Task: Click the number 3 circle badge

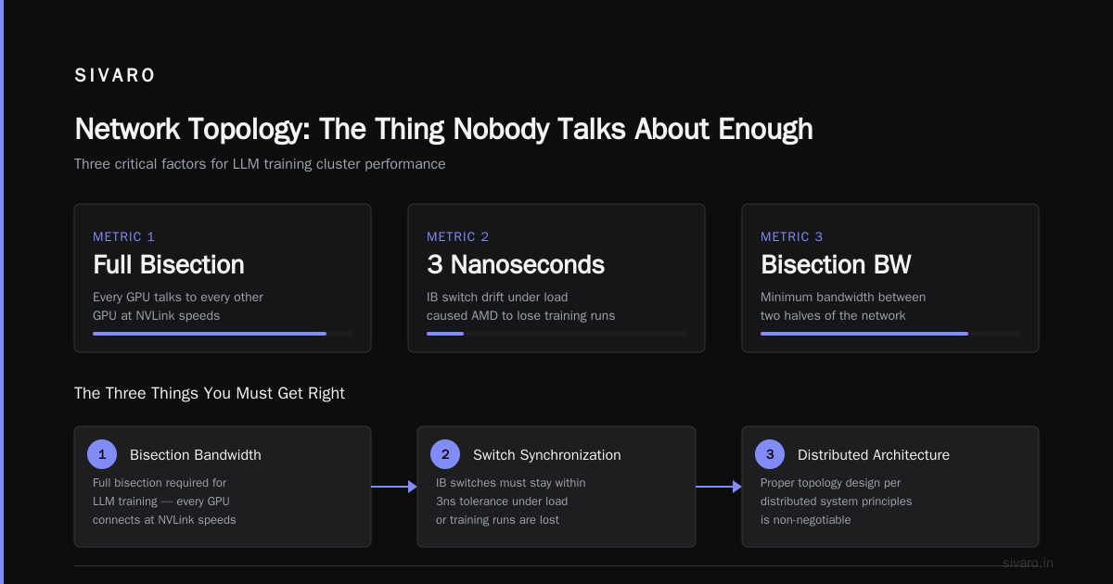Action: click(x=770, y=454)
